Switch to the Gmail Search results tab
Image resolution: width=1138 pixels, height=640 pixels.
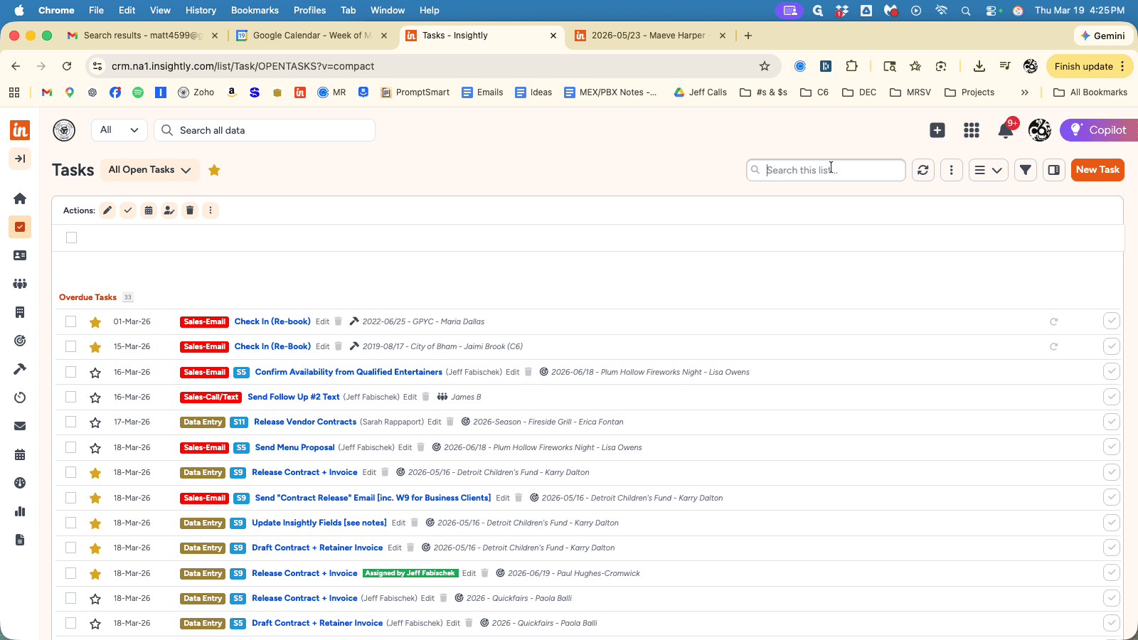pyautogui.click(x=142, y=36)
